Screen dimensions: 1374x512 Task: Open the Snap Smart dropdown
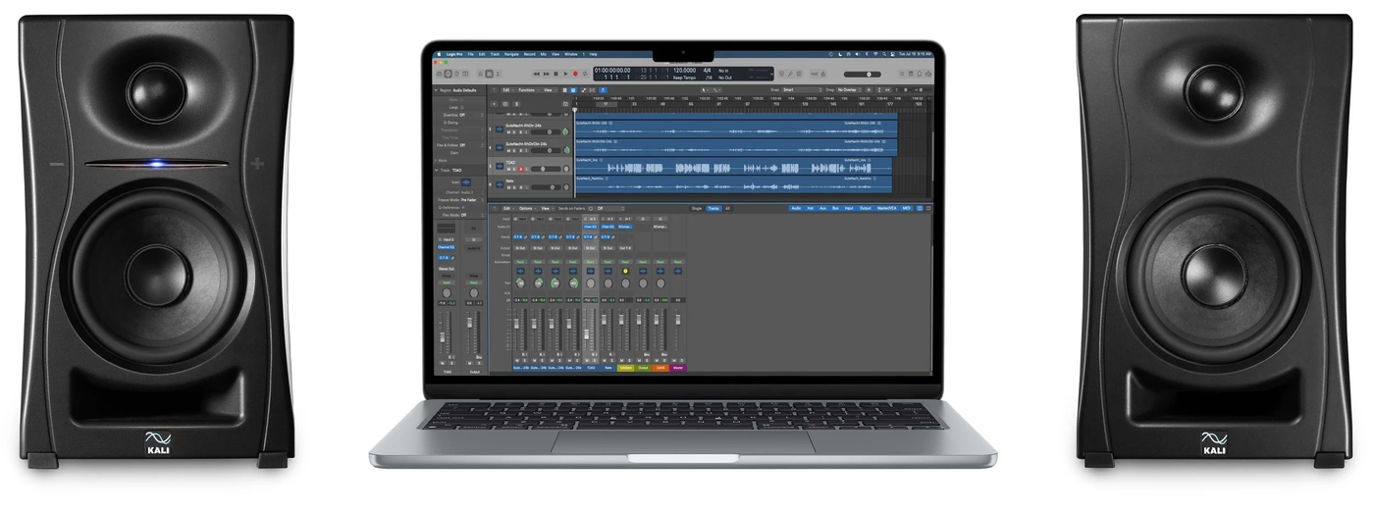coord(802,90)
